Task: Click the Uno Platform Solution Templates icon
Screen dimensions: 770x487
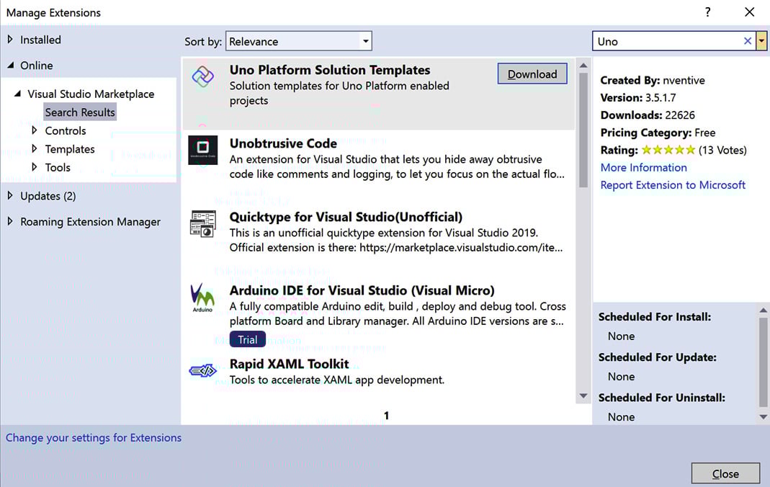Action: pyautogui.click(x=203, y=76)
